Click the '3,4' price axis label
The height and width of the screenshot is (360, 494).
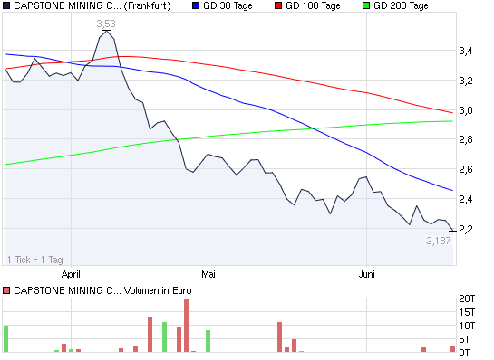pyautogui.click(x=466, y=51)
